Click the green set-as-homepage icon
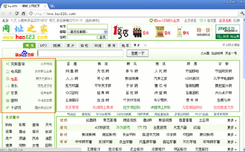 click(151, 20)
